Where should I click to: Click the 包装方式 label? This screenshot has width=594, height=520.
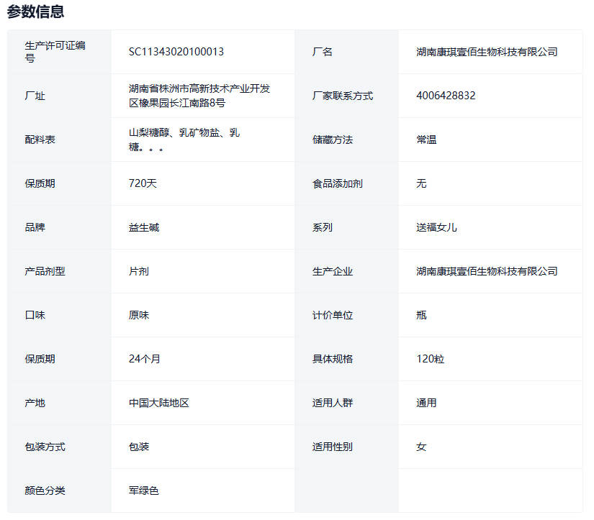(45, 447)
